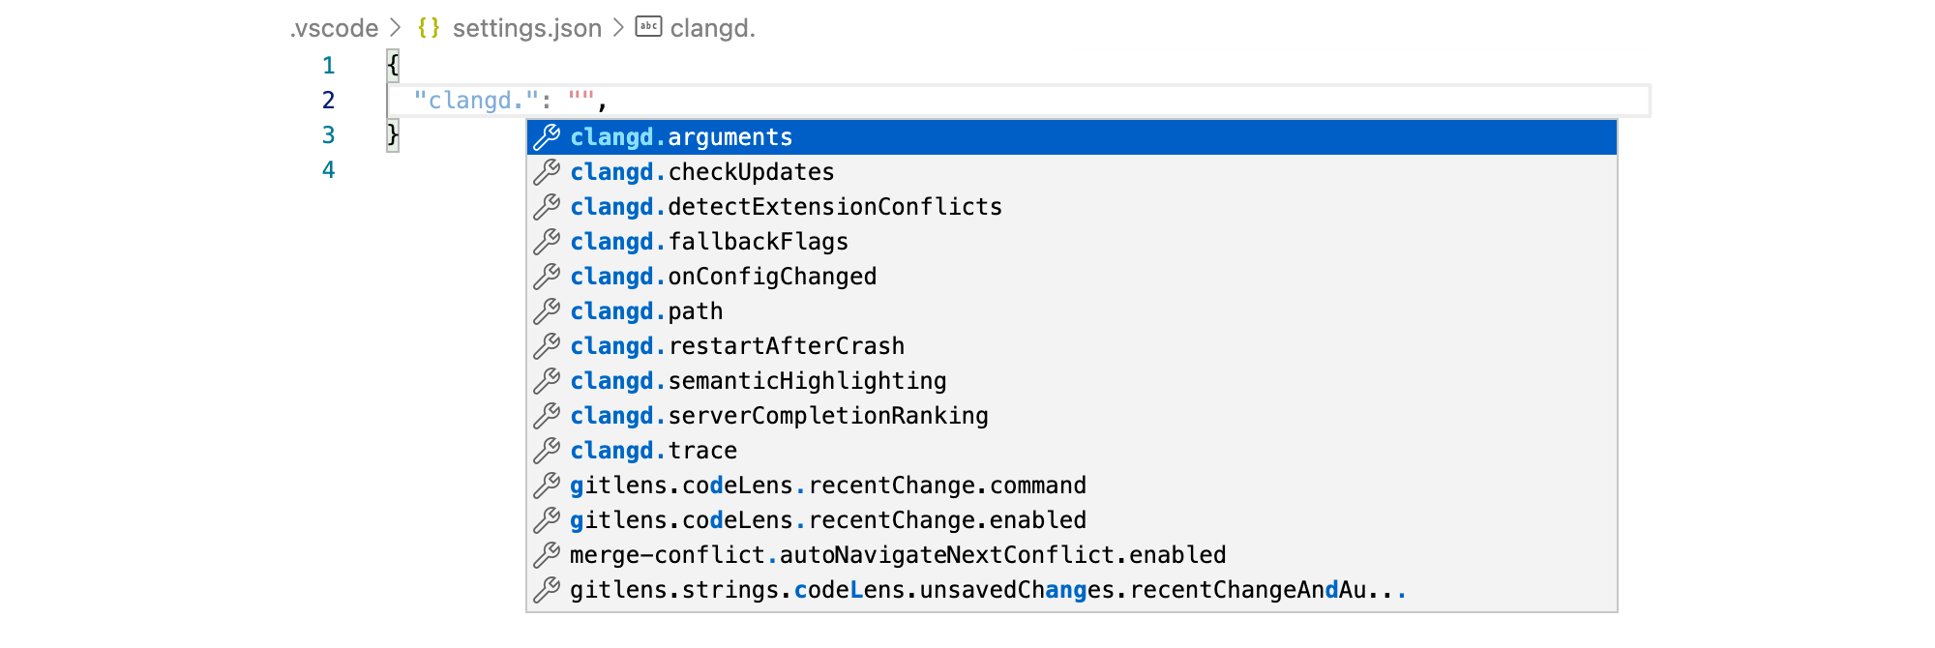The width and height of the screenshot is (1935, 648).
Task: Click the curly braces settings.json file icon
Action: click(429, 28)
